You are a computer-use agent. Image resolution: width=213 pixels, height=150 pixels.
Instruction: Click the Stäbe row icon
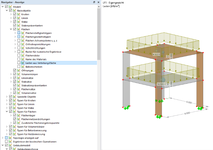click(x=19, y=22)
